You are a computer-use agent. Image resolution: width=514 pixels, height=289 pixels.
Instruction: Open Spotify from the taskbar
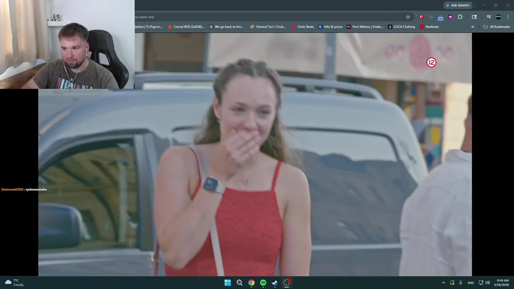[263, 283]
